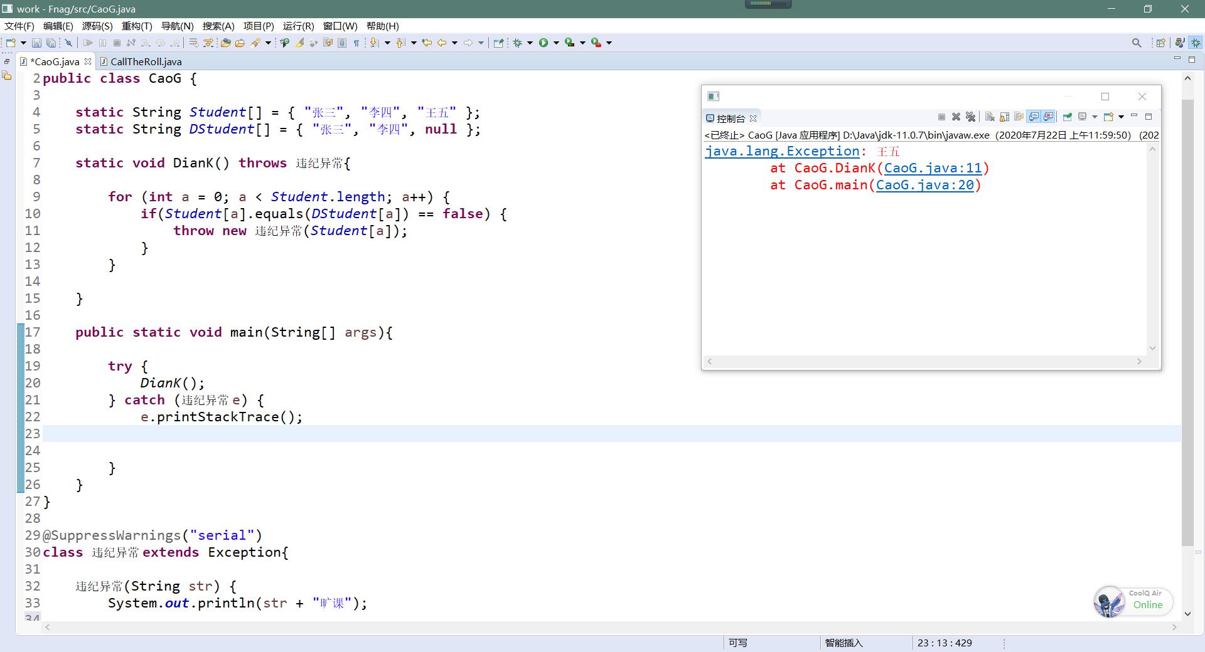
Task: Remove all terminated launches in console
Action: click(970, 117)
